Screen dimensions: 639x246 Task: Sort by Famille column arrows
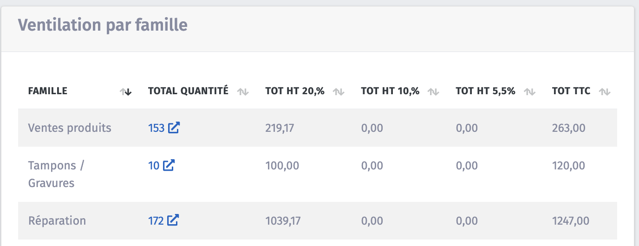tap(126, 92)
